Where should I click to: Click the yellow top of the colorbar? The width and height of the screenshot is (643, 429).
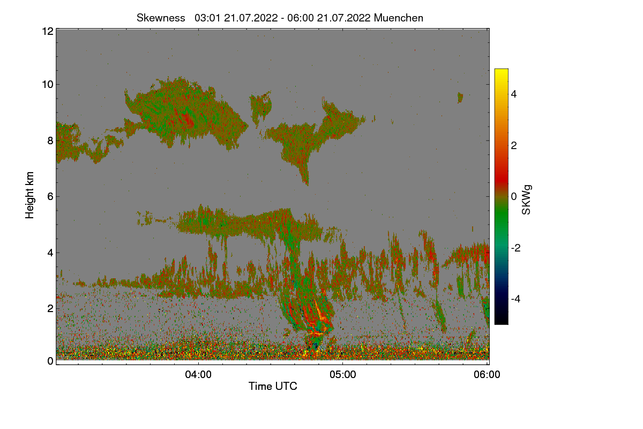click(501, 73)
